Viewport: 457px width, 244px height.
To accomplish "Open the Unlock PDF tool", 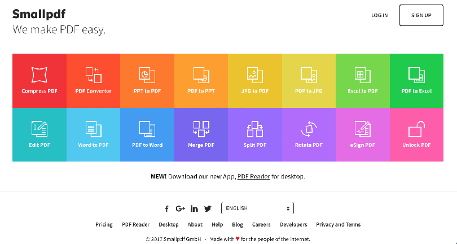I will tap(416, 134).
